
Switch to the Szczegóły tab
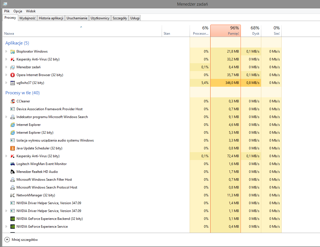pos(120,18)
